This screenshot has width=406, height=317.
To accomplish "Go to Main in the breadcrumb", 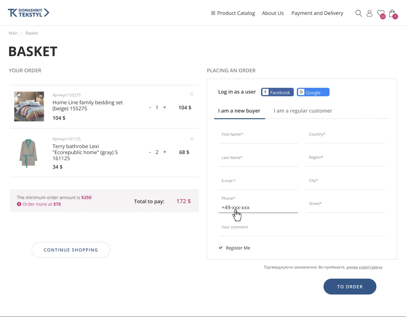I will pos(13,33).
